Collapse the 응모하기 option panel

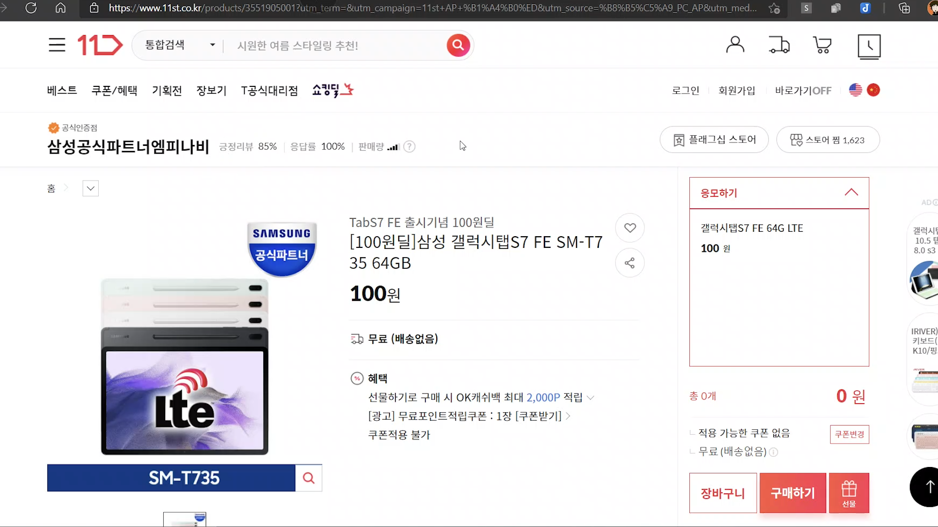pos(851,193)
